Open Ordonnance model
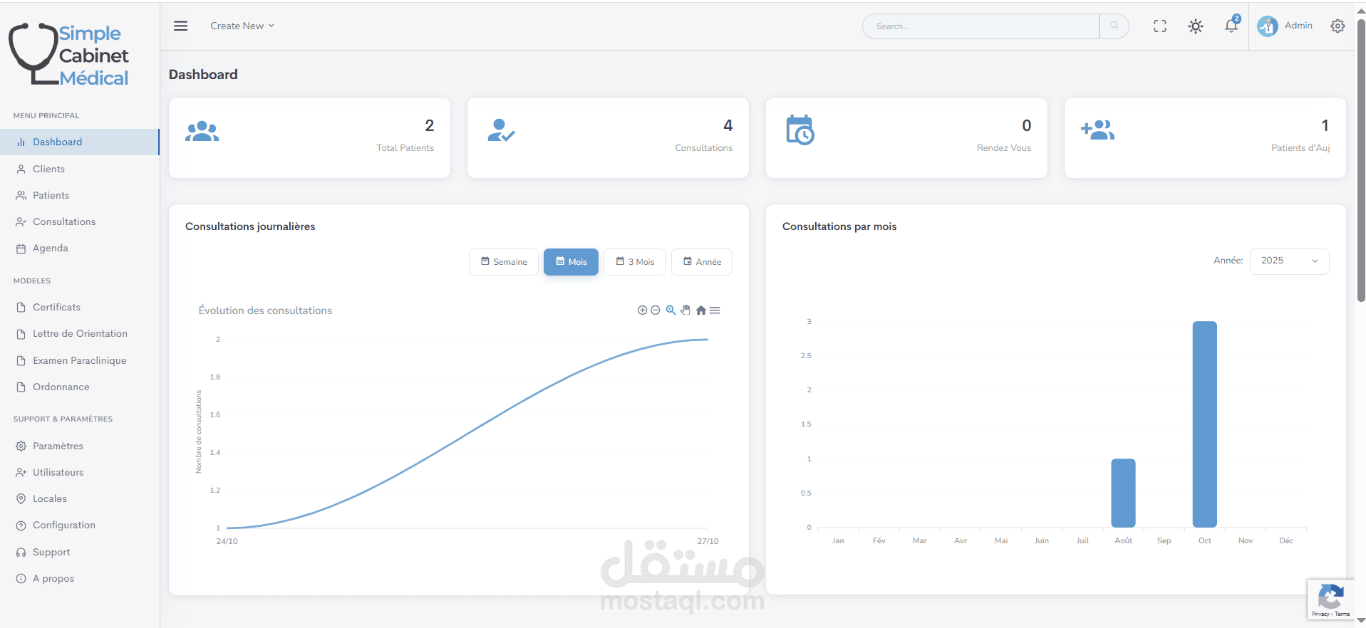 [x=61, y=387]
